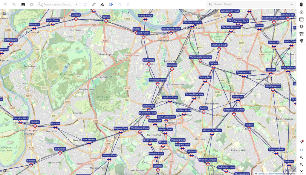Click the Berrylands station label
The height and width of the screenshot is (175, 306).
[x=60, y=149]
